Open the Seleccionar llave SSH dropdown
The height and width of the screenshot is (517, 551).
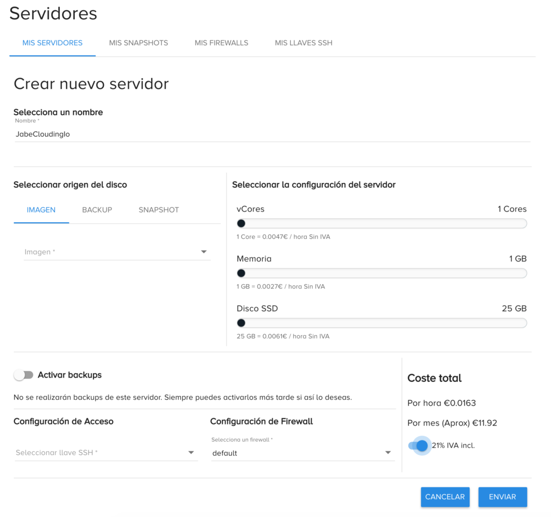(106, 453)
